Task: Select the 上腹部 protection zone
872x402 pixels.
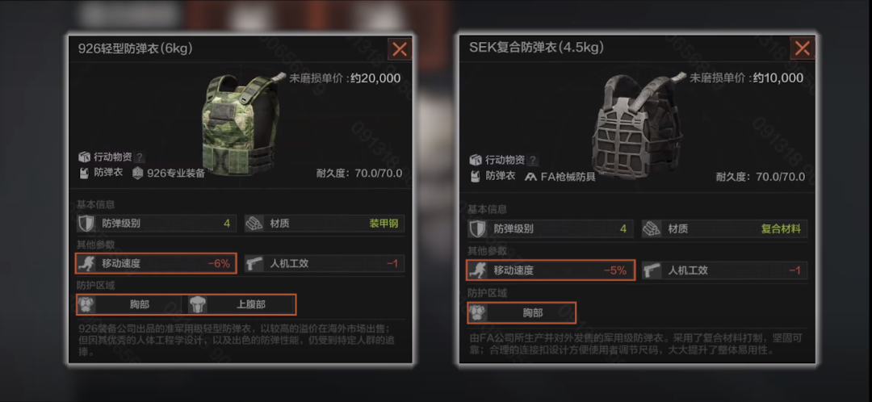Action: pos(239,304)
